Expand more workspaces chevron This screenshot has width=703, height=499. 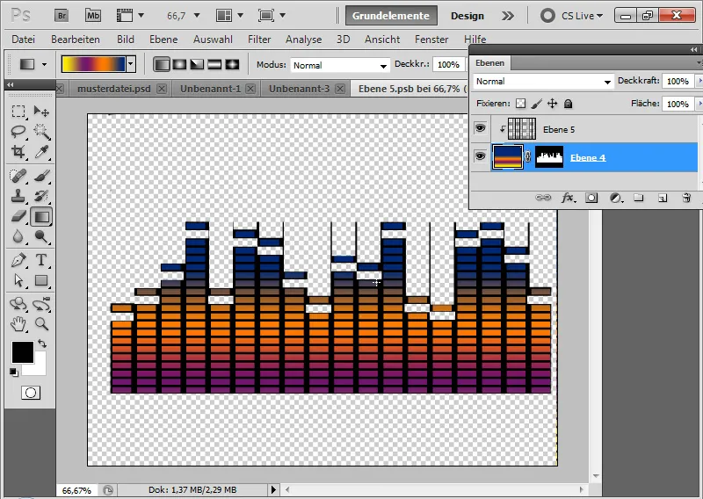coord(508,16)
